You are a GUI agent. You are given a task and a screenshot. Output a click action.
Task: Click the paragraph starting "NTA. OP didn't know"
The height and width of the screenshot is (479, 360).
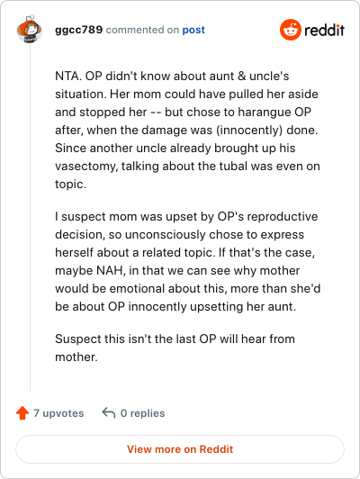click(x=187, y=131)
